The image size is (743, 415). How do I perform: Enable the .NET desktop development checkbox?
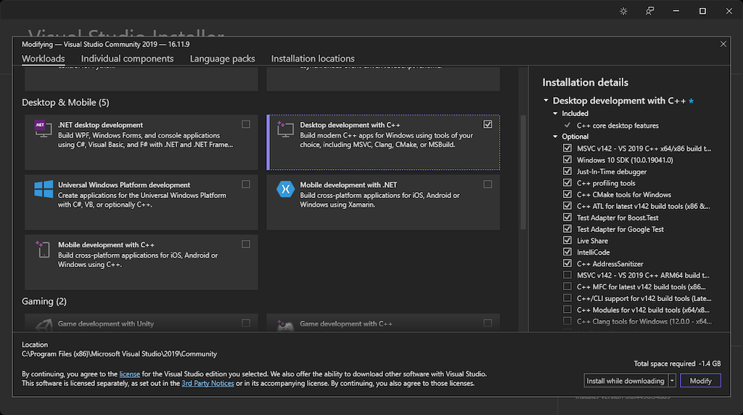(x=246, y=124)
